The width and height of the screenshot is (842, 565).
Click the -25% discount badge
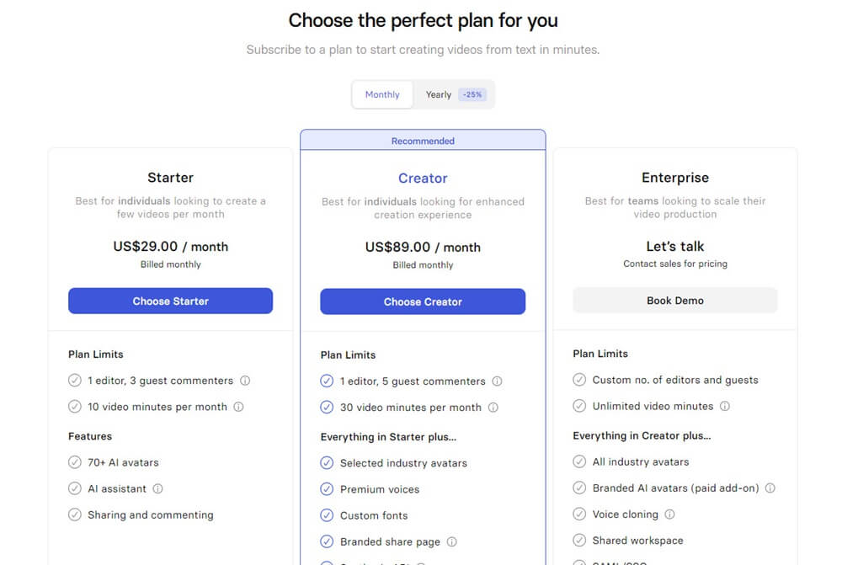click(x=472, y=94)
